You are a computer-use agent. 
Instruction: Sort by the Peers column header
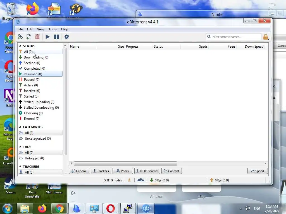pyautogui.click(x=222, y=47)
